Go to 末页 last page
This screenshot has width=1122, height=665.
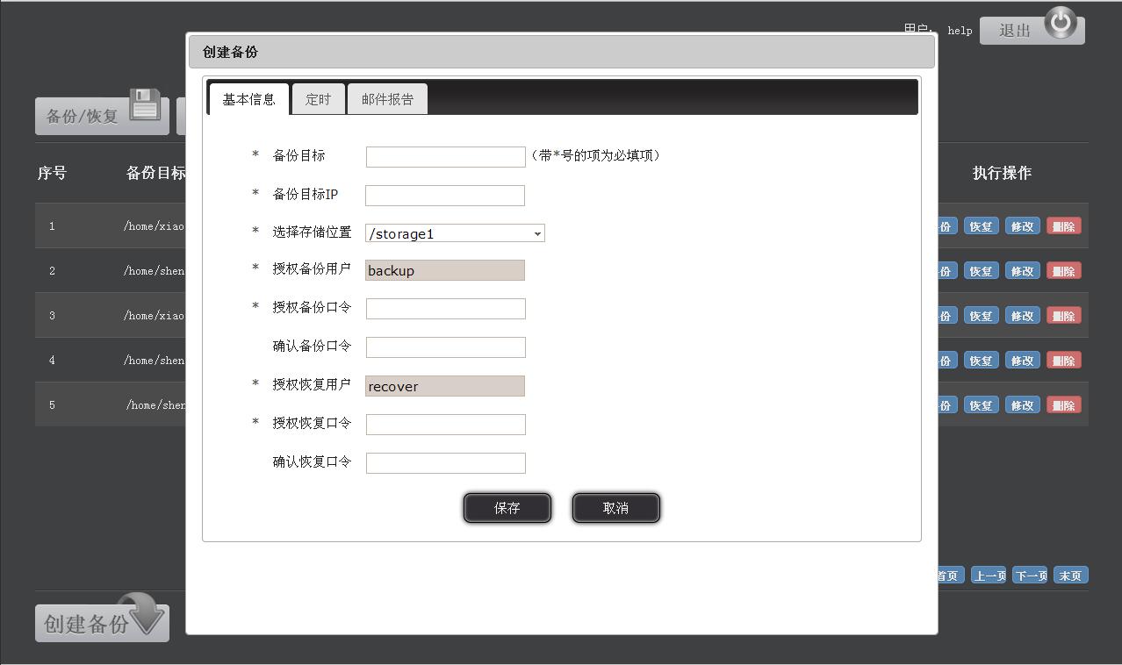click(x=1070, y=576)
